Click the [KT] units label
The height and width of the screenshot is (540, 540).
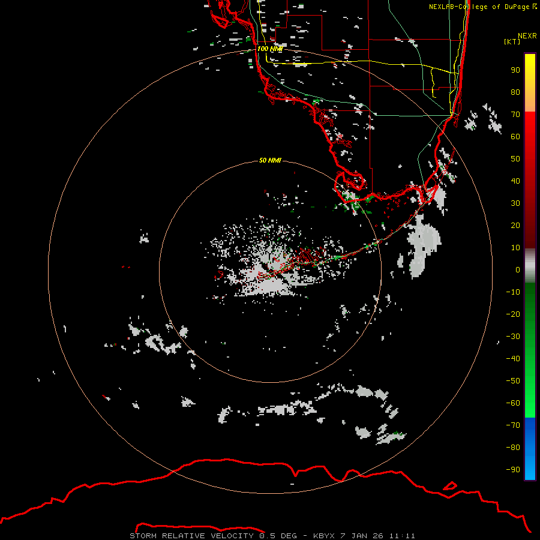pyautogui.click(x=512, y=41)
